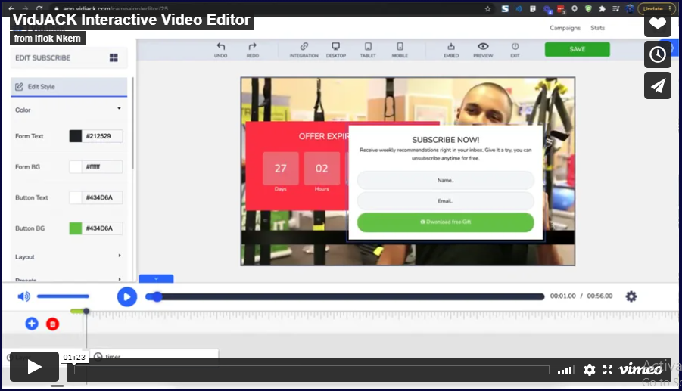Click the Download Free Gift button
Viewport: 682px width, 391px height.
tap(445, 222)
